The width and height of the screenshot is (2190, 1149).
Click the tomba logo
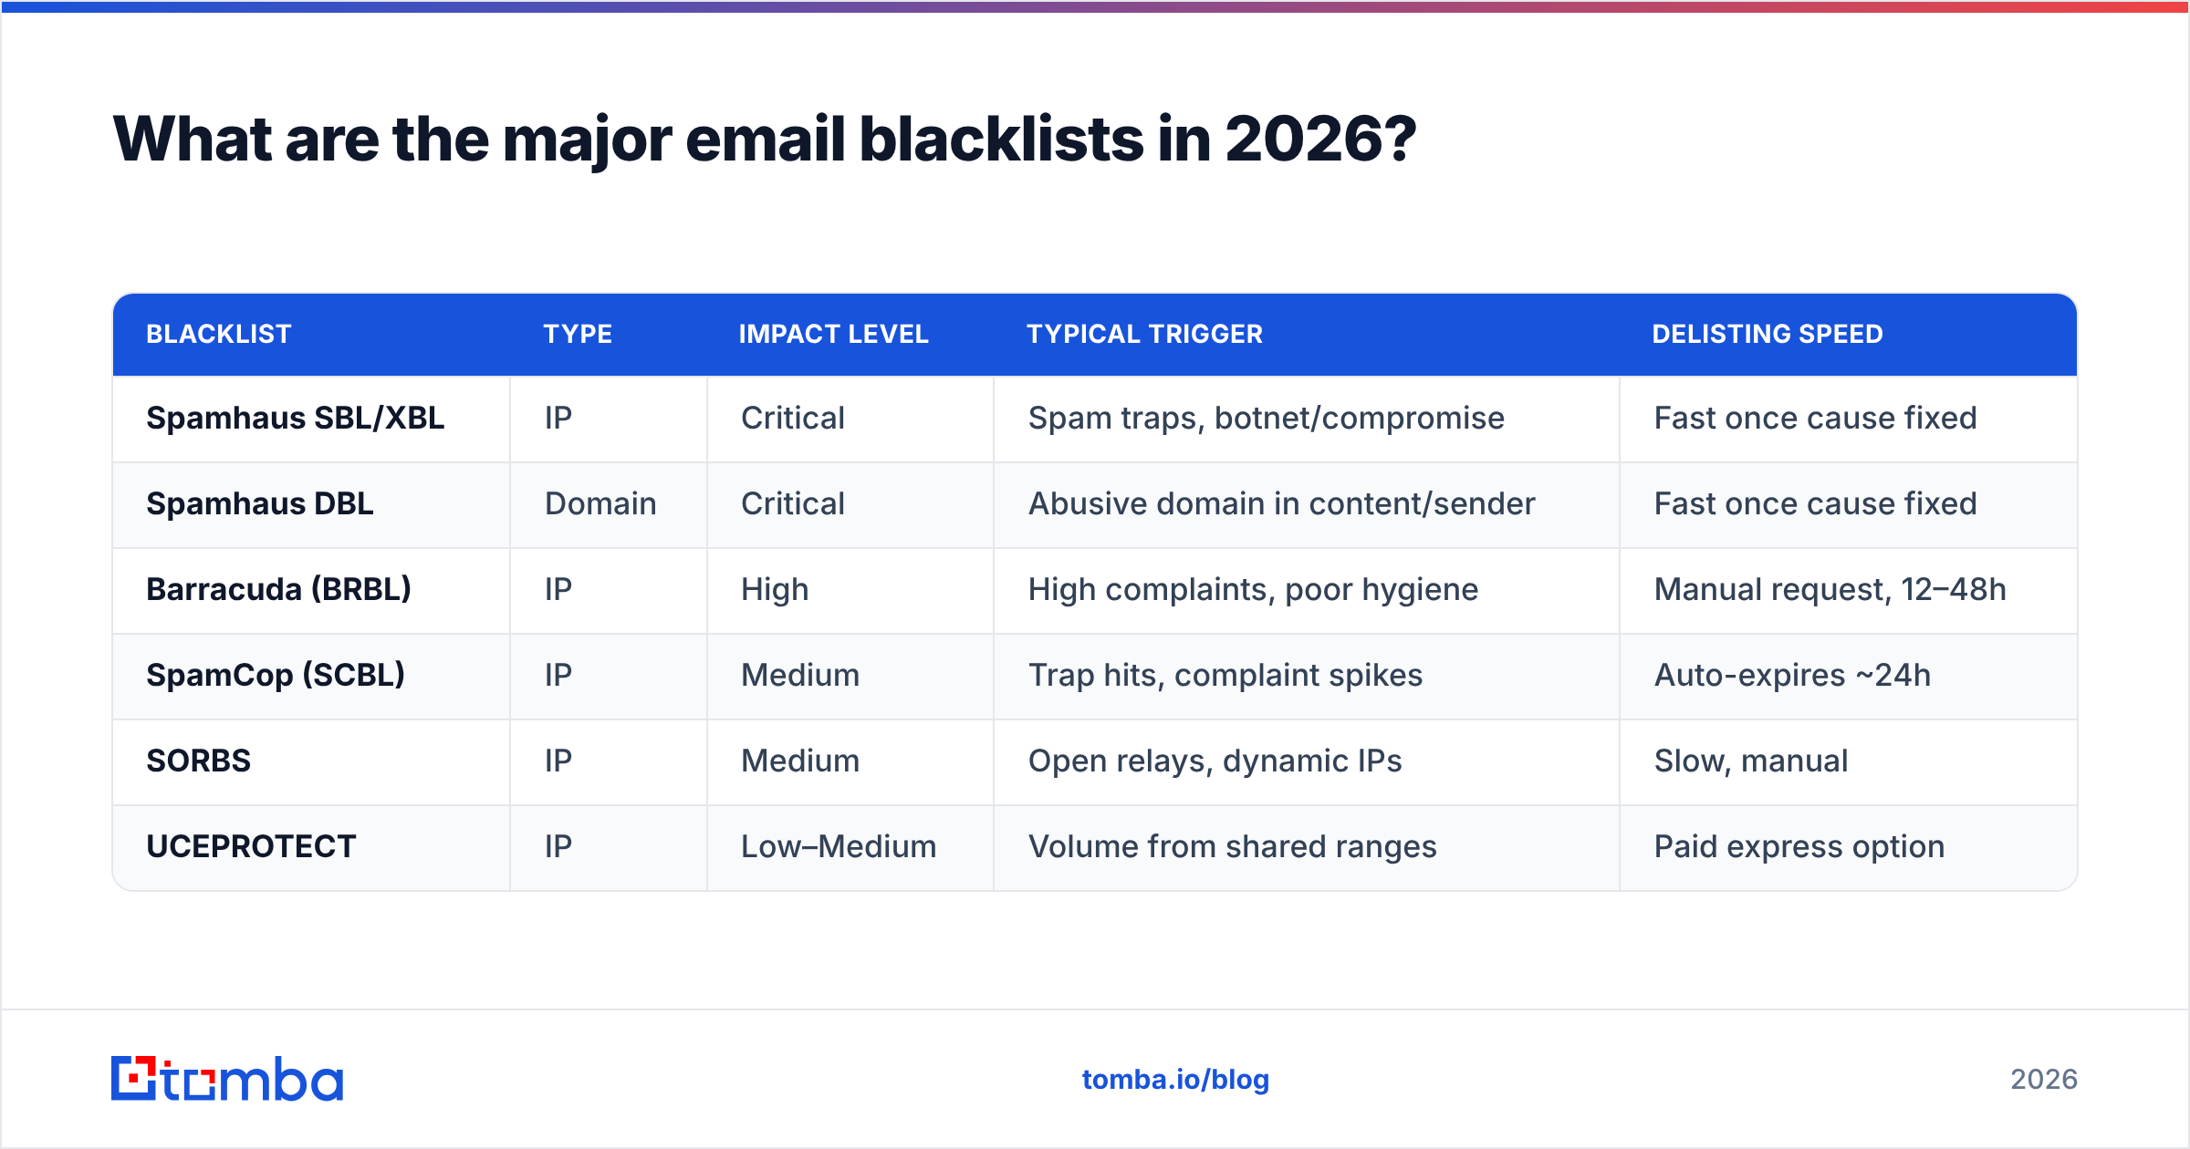tap(227, 1079)
